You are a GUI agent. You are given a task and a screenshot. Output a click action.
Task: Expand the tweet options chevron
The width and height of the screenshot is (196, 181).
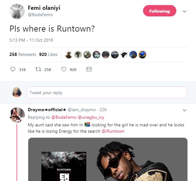(185, 11)
